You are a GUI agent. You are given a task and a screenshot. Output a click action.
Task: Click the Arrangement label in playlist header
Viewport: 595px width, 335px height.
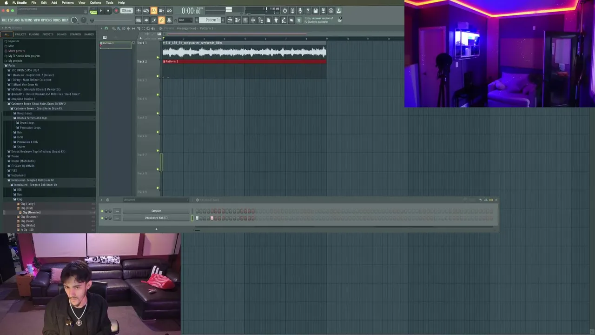coord(186,28)
